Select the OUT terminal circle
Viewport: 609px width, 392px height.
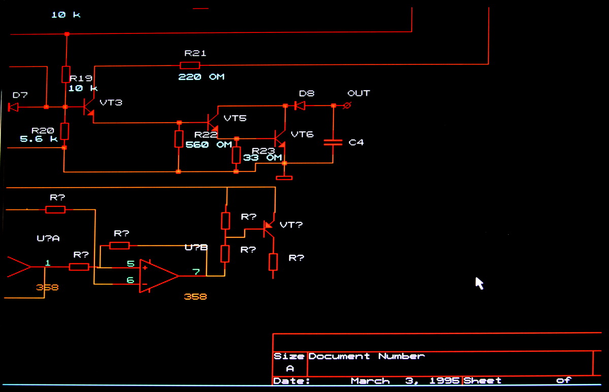(x=348, y=105)
